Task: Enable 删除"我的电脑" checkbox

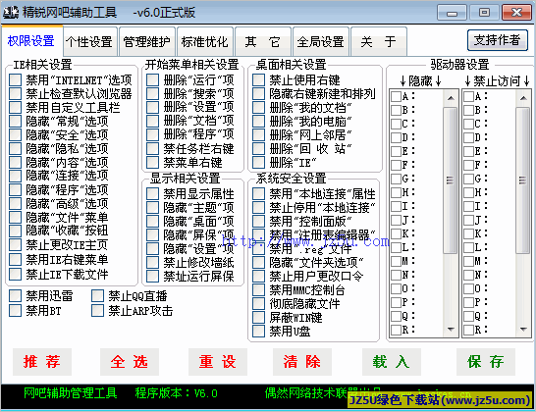Action: point(259,121)
